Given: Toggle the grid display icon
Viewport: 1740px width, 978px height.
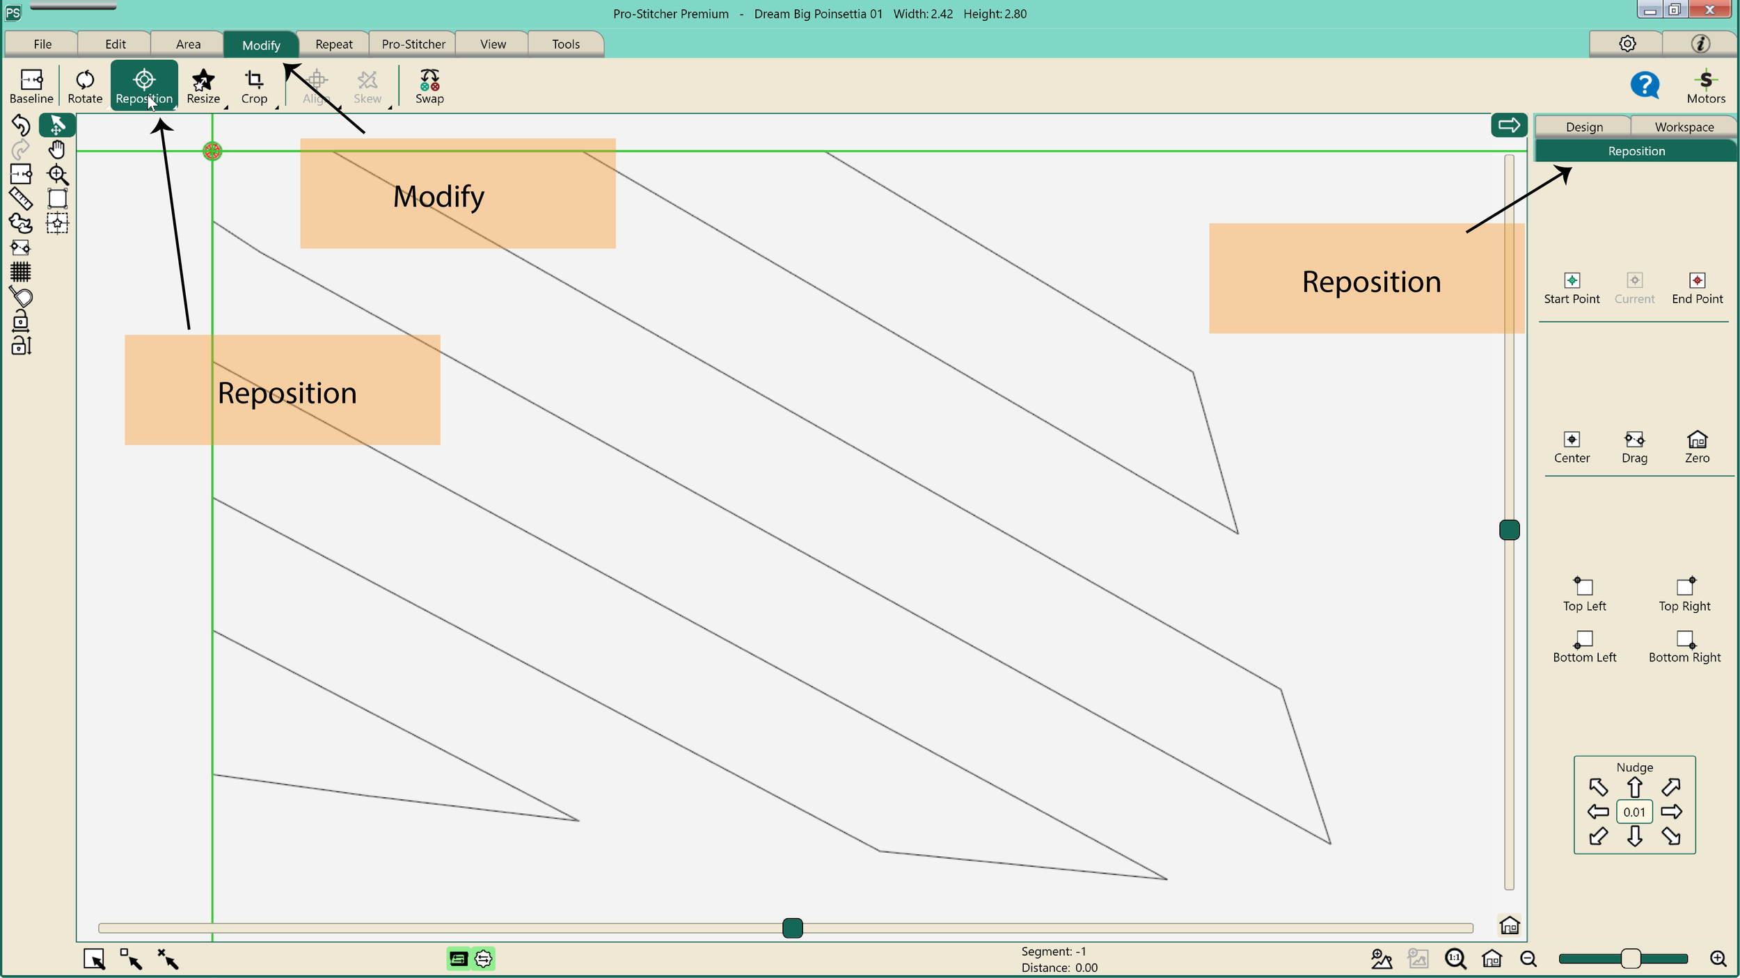Looking at the screenshot, I should (20, 272).
